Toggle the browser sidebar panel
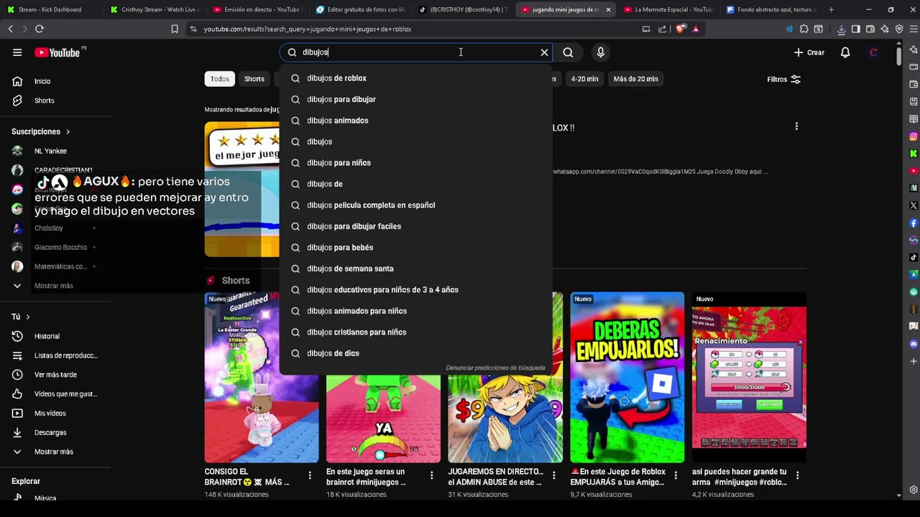 point(855,29)
